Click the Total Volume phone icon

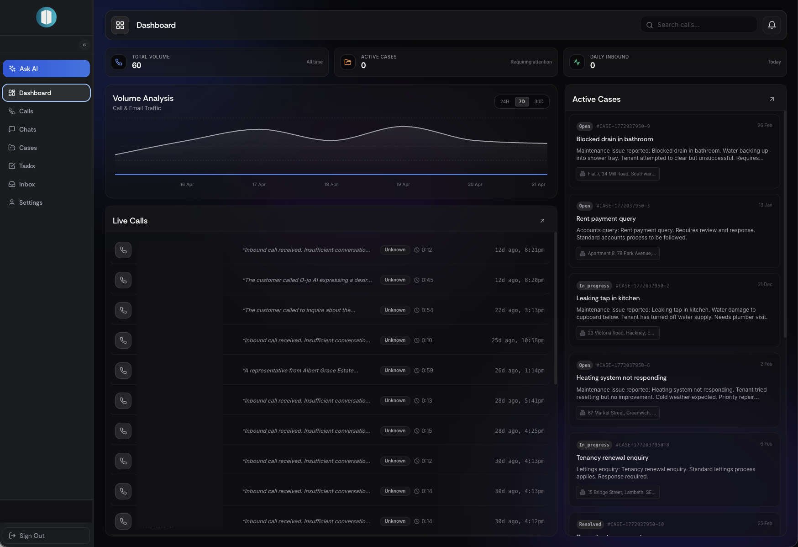(x=119, y=62)
